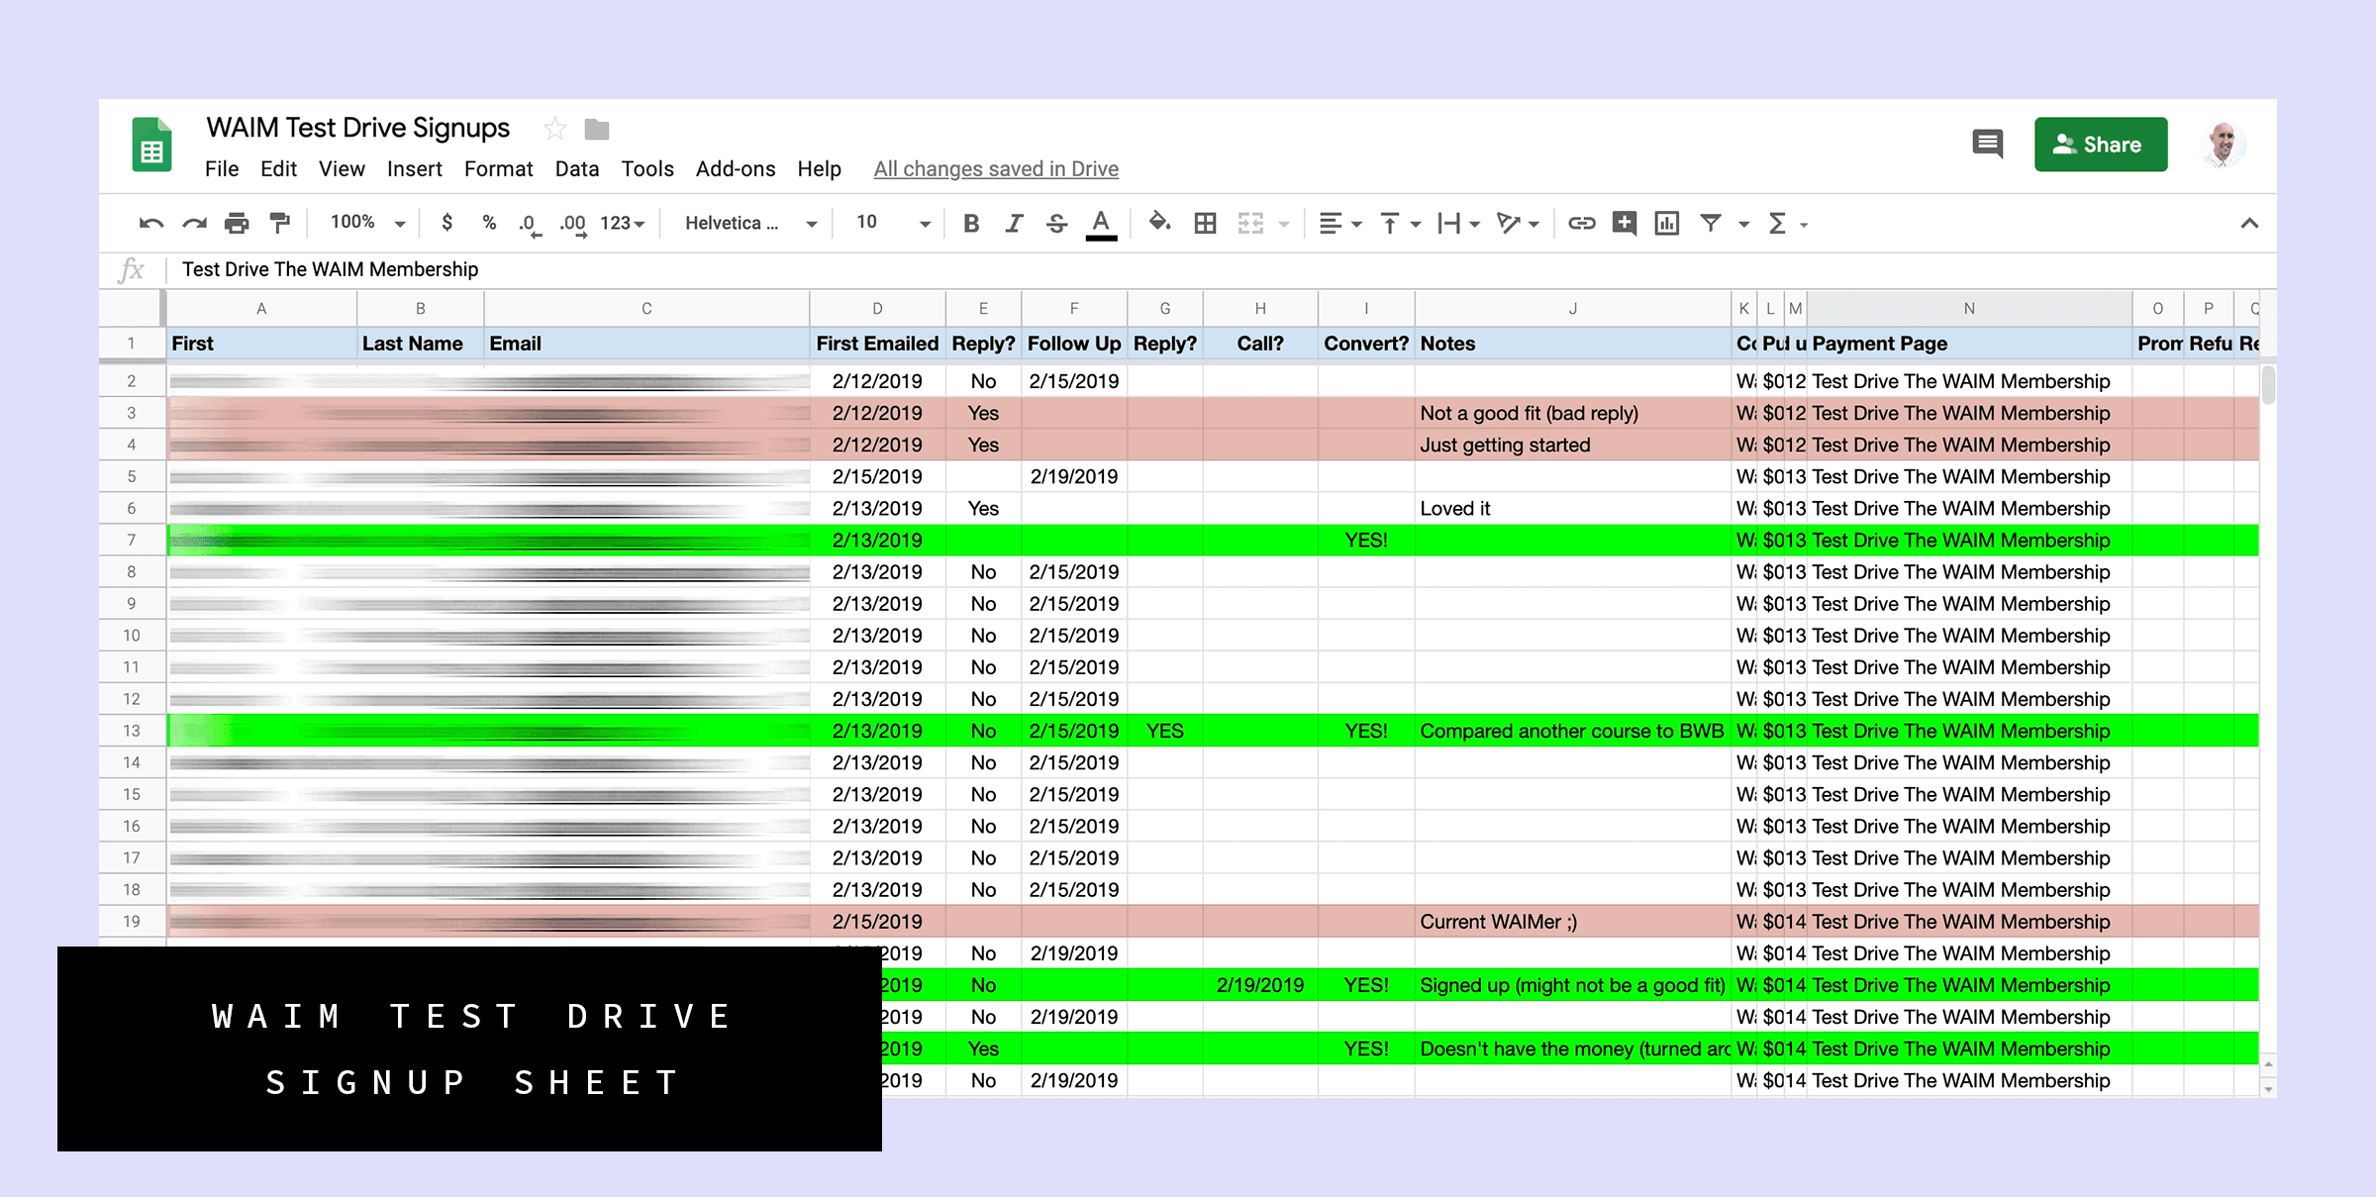This screenshot has height=1197, width=2376.
Task: Open the text color picker
Action: coord(1100,223)
